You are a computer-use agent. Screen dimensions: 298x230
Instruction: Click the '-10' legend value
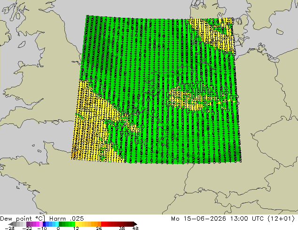tap(42, 228)
